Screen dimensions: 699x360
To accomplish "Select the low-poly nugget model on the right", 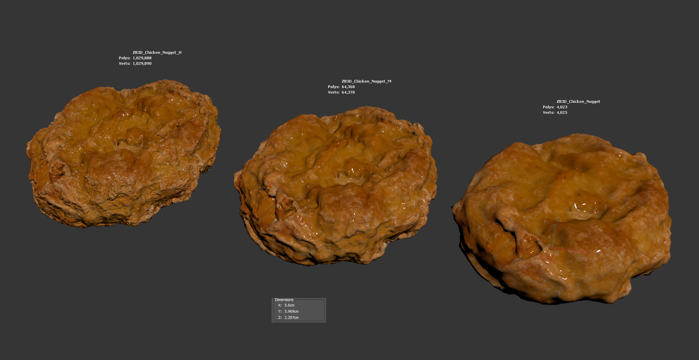I will click(563, 219).
